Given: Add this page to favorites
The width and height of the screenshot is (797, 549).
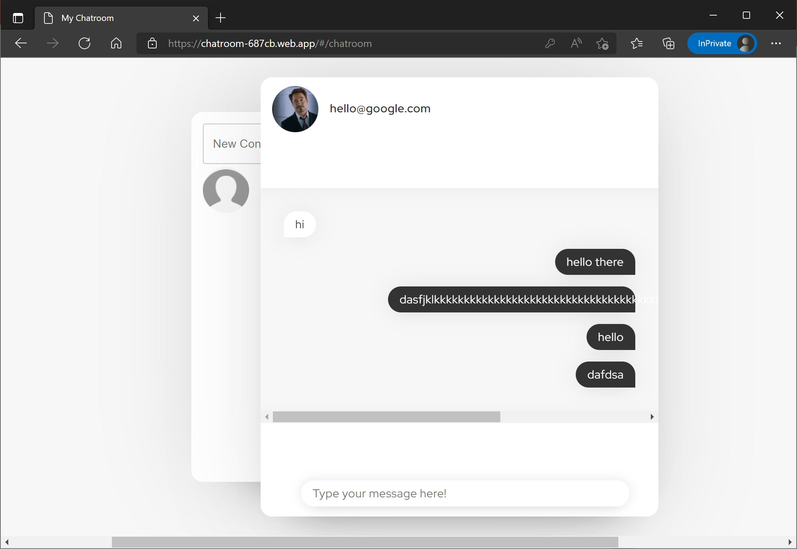Looking at the screenshot, I should click(x=602, y=43).
